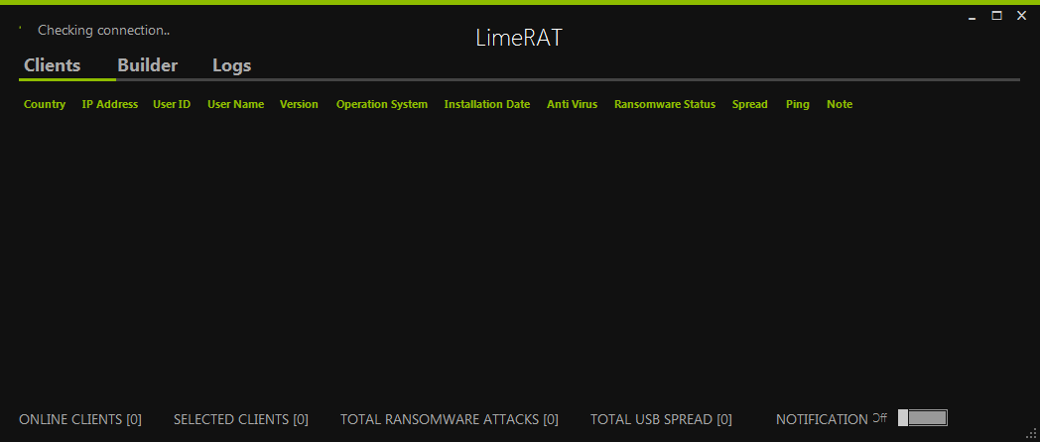Image resolution: width=1040 pixels, height=442 pixels.
Task: Click the Ping column header
Action: (x=797, y=104)
